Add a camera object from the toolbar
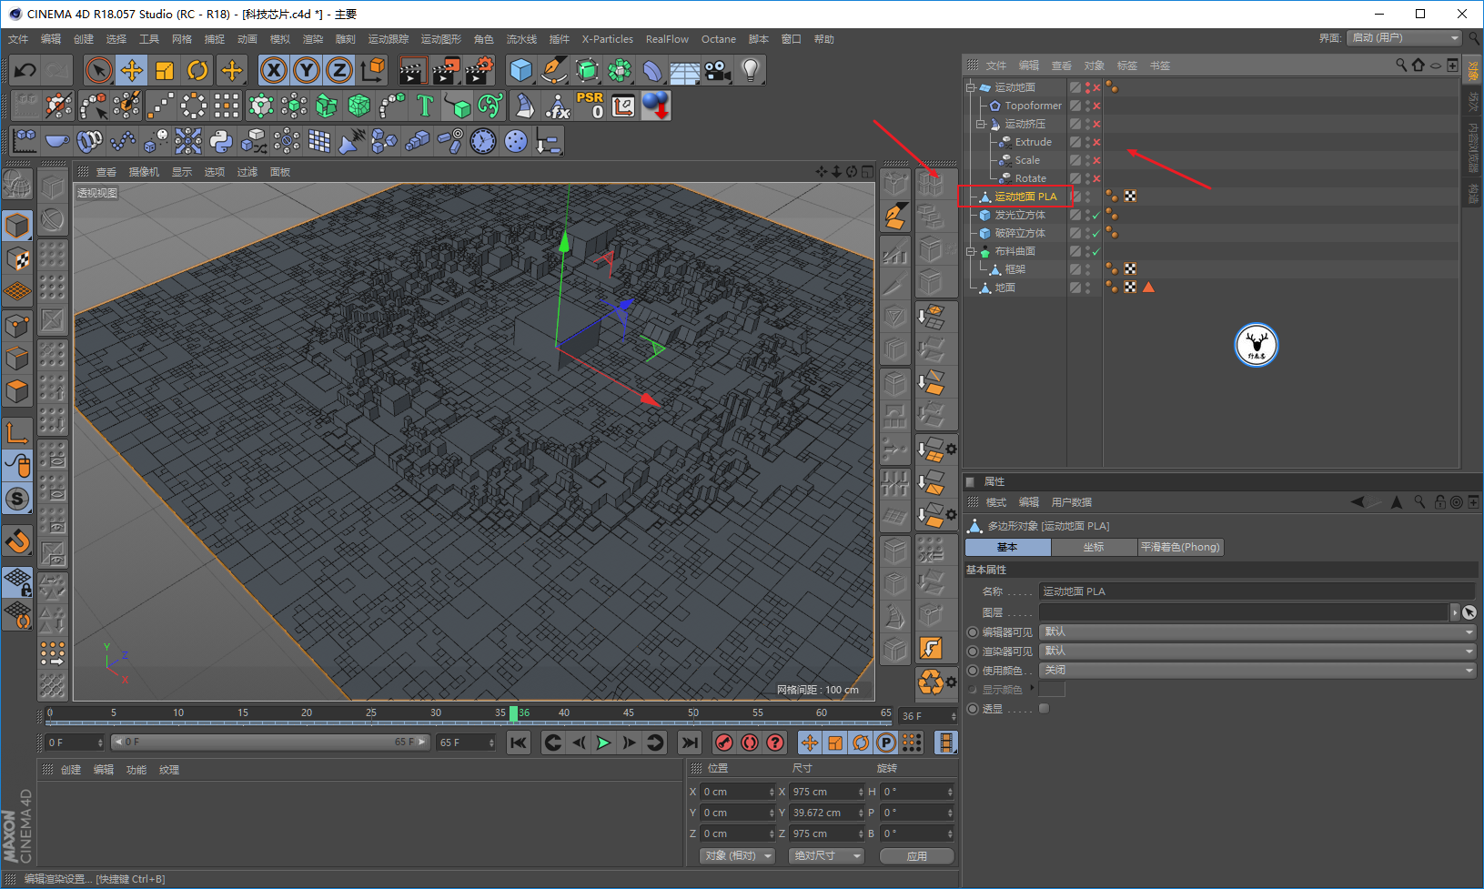This screenshot has height=889, width=1484. pyautogui.click(x=718, y=70)
